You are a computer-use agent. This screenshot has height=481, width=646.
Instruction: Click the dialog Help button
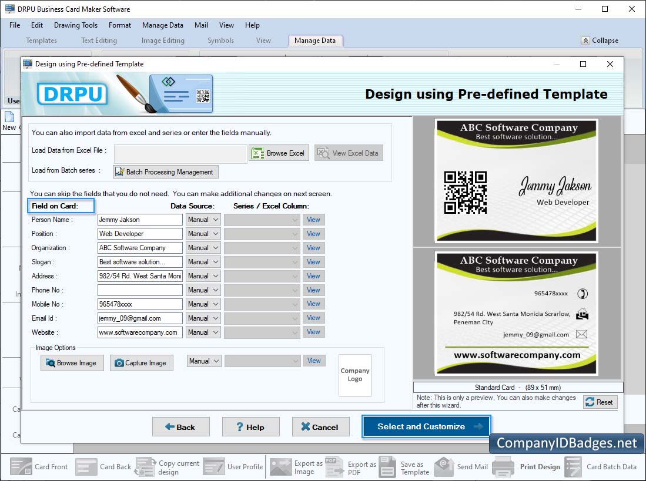[x=251, y=427]
